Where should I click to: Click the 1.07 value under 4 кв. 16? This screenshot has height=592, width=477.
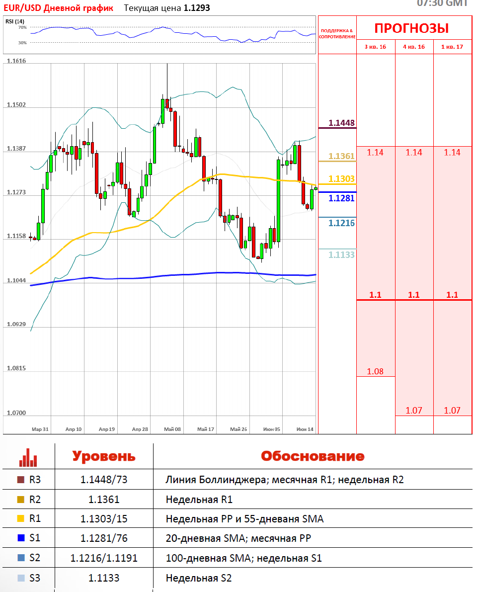(x=413, y=411)
